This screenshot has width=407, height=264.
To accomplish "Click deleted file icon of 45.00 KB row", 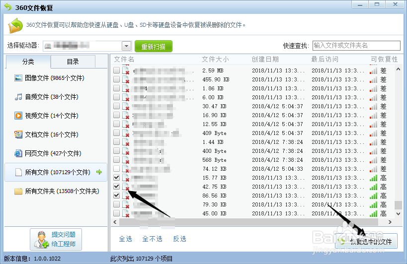I will tap(126, 213).
